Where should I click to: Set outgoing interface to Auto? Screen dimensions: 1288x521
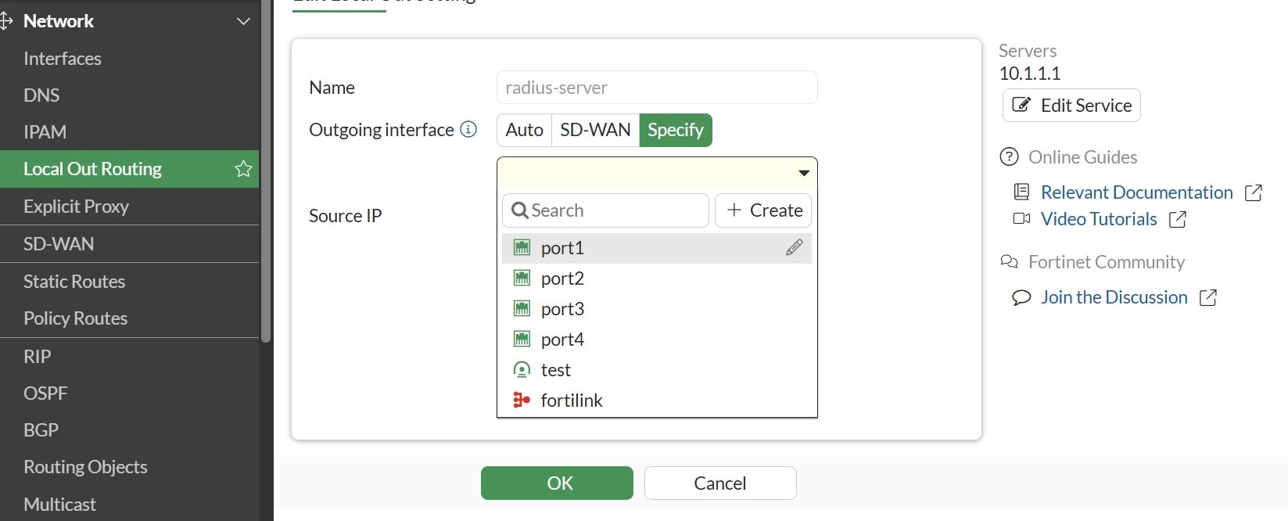pos(525,130)
